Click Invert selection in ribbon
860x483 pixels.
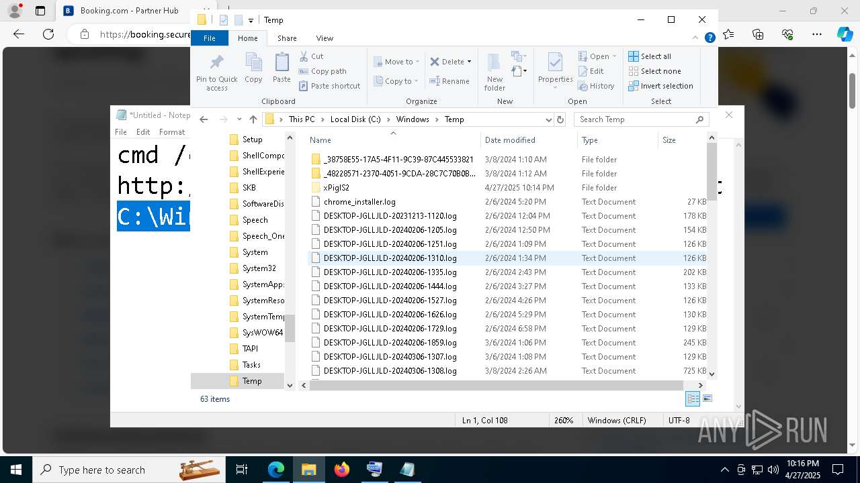660,86
